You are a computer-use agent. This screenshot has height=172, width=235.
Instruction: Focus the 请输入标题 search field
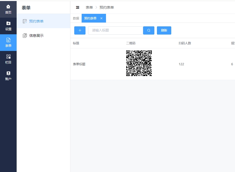(x=115, y=30)
